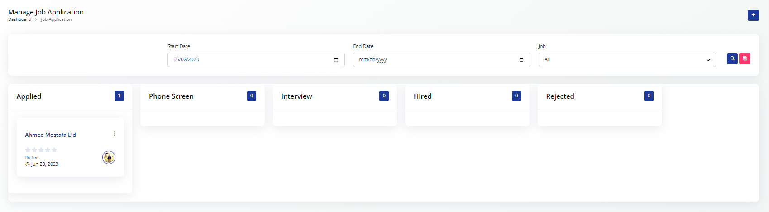This screenshot has width=769, height=212.
Task: Click the plus button to create job application
Action: (x=753, y=15)
